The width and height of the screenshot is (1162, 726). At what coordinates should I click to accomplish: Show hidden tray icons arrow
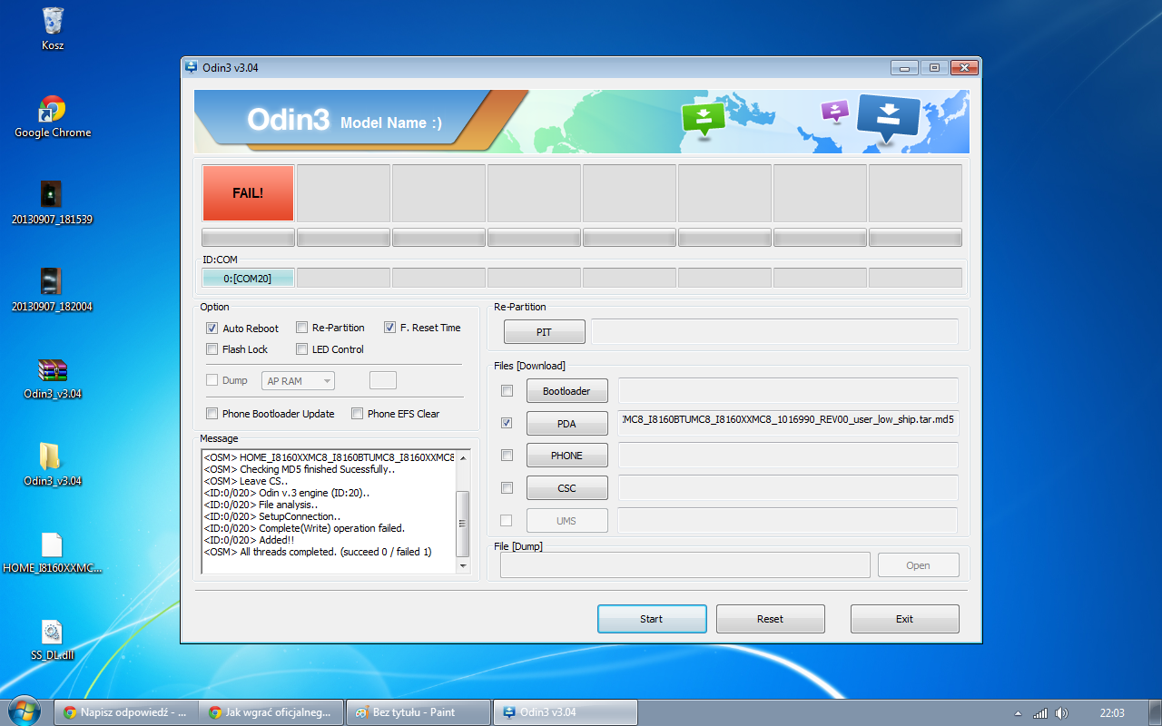point(1018,712)
